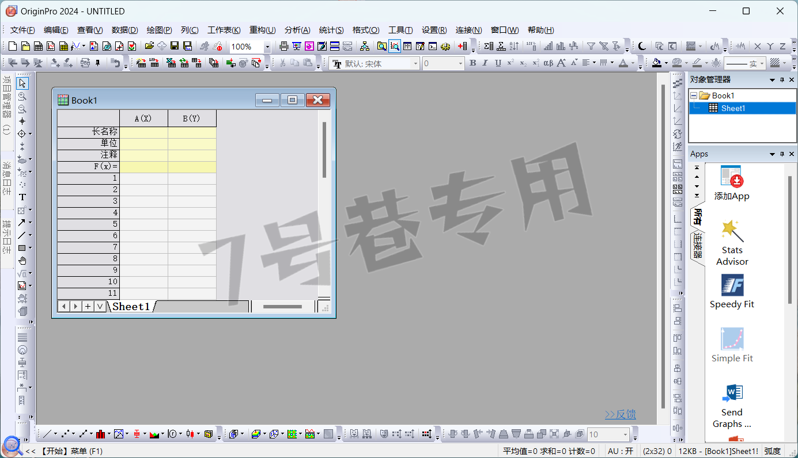This screenshot has width=798, height=458.
Task: Apply subscript formatting
Action: pyautogui.click(x=523, y=63)
